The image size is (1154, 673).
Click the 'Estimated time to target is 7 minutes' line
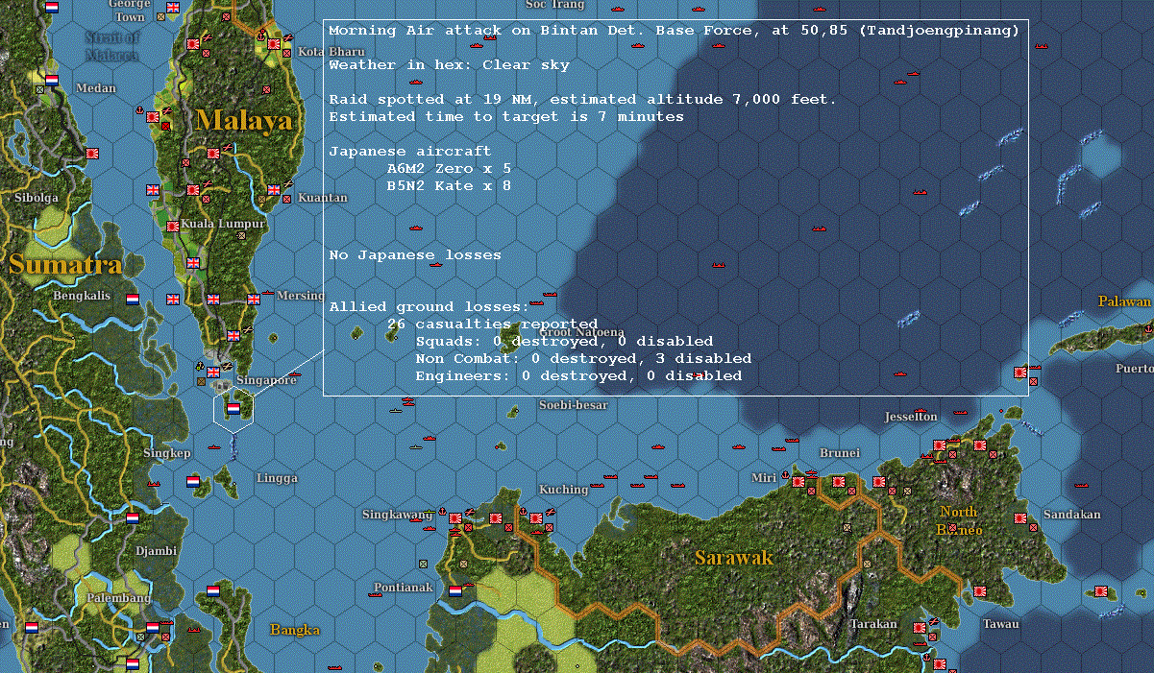pyautogui.click(x=506, y=116)
